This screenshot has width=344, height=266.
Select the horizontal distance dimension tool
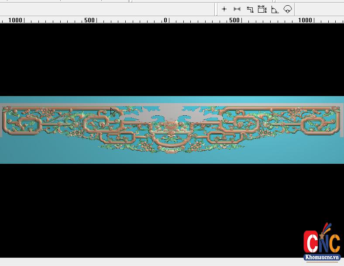237,9
